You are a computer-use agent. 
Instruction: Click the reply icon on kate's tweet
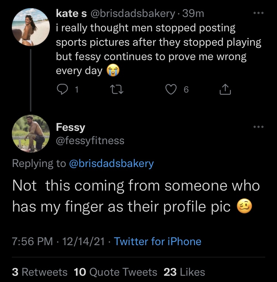pyautogui.click(x=62, y=89)
